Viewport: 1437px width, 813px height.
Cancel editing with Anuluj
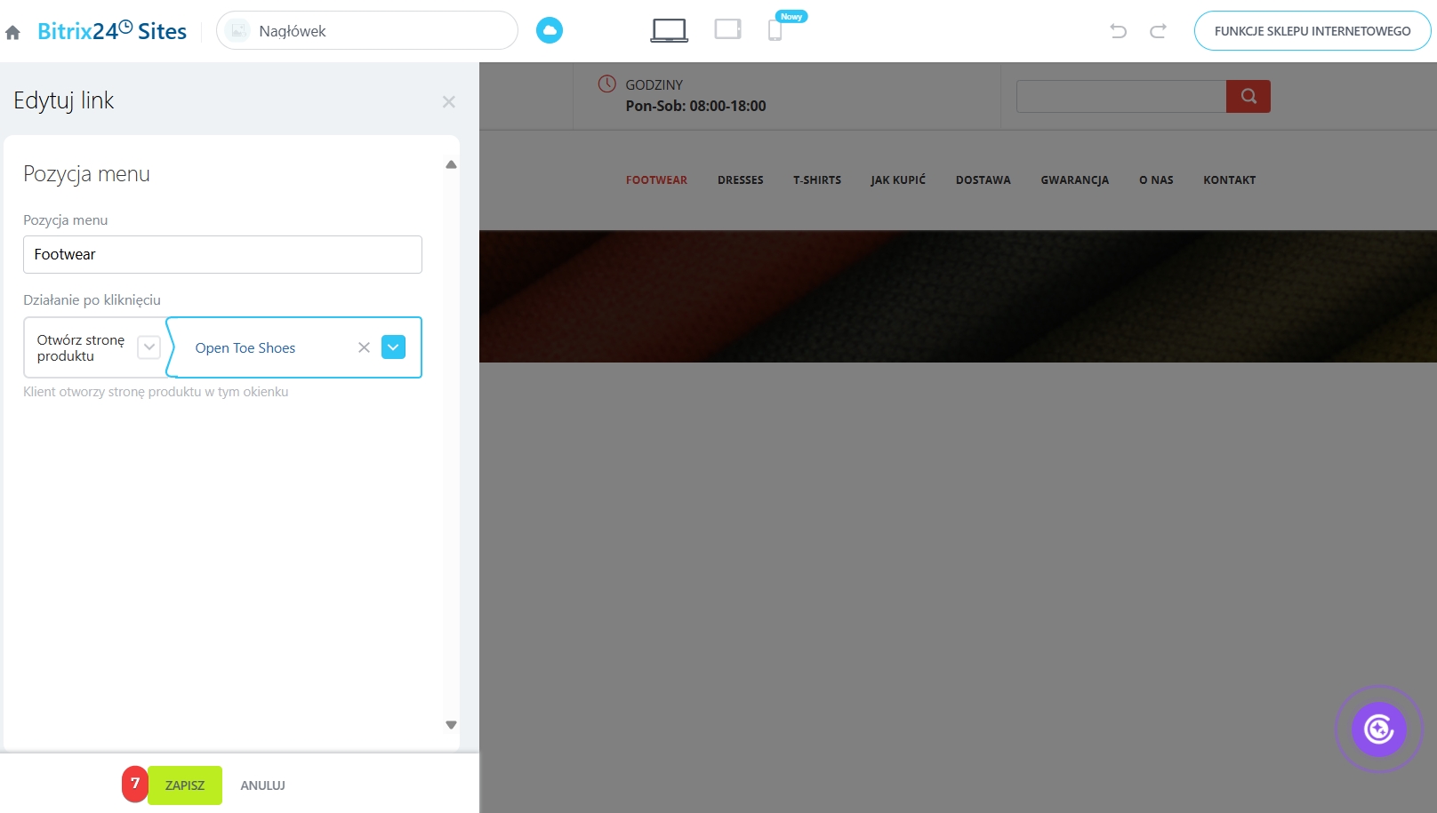(262, 785)
